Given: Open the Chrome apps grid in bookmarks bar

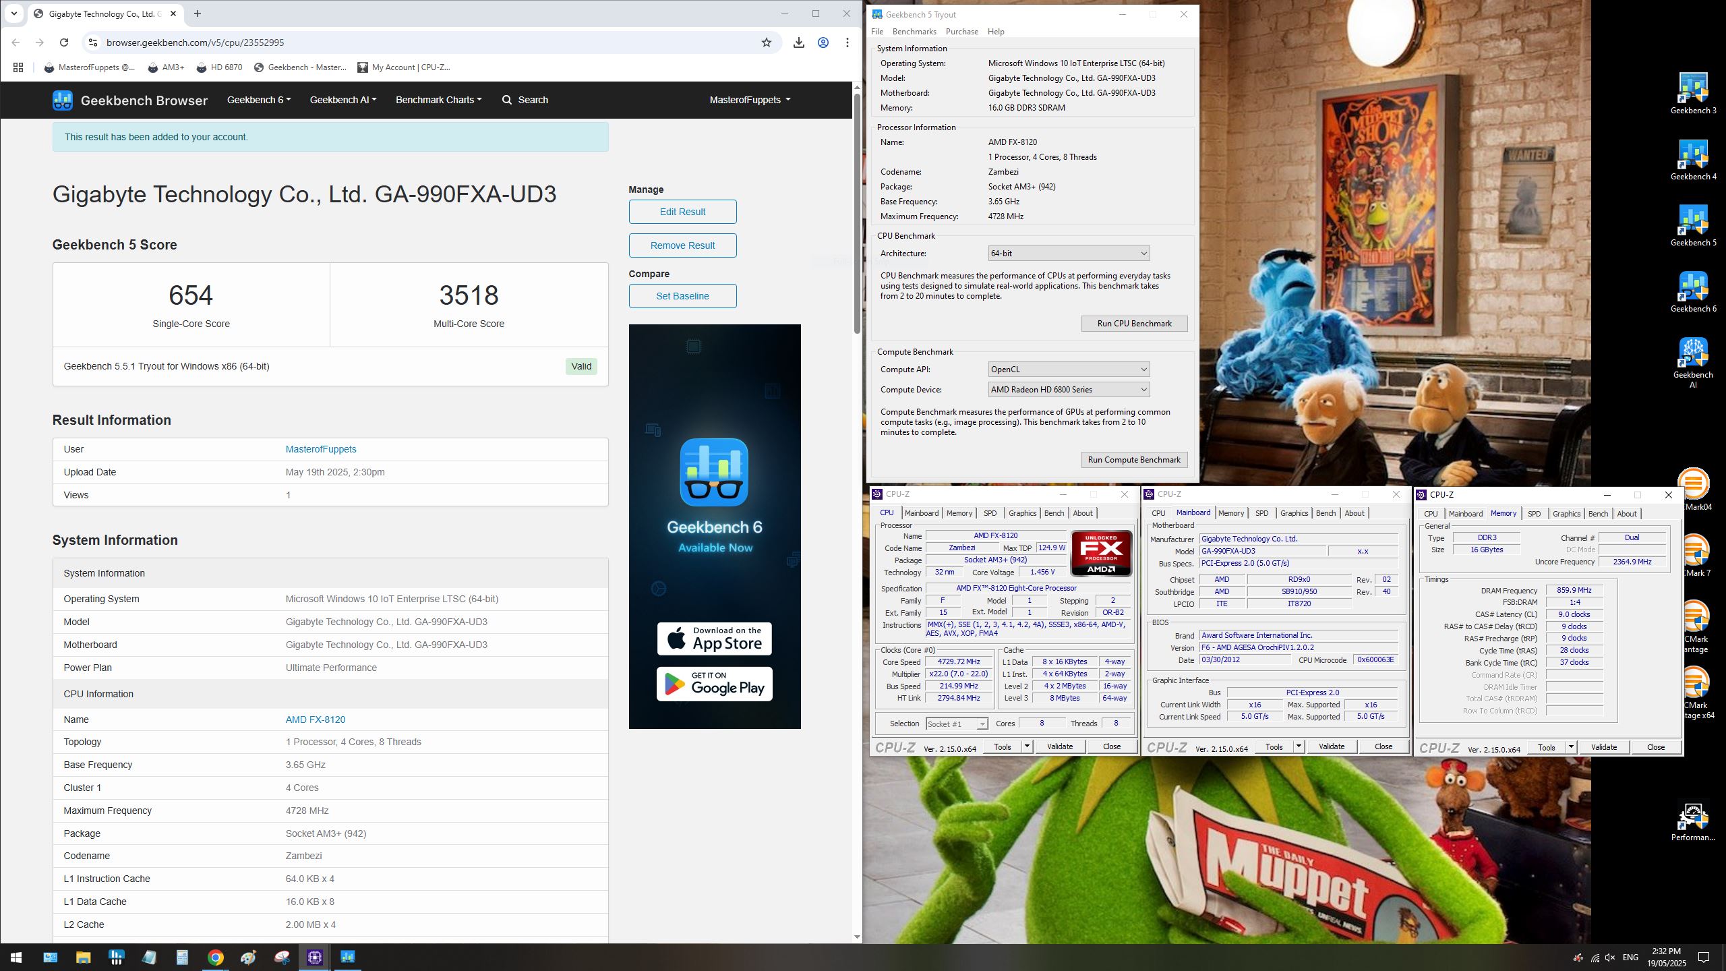Looking at the screenshot, I should tap(18, 67).
